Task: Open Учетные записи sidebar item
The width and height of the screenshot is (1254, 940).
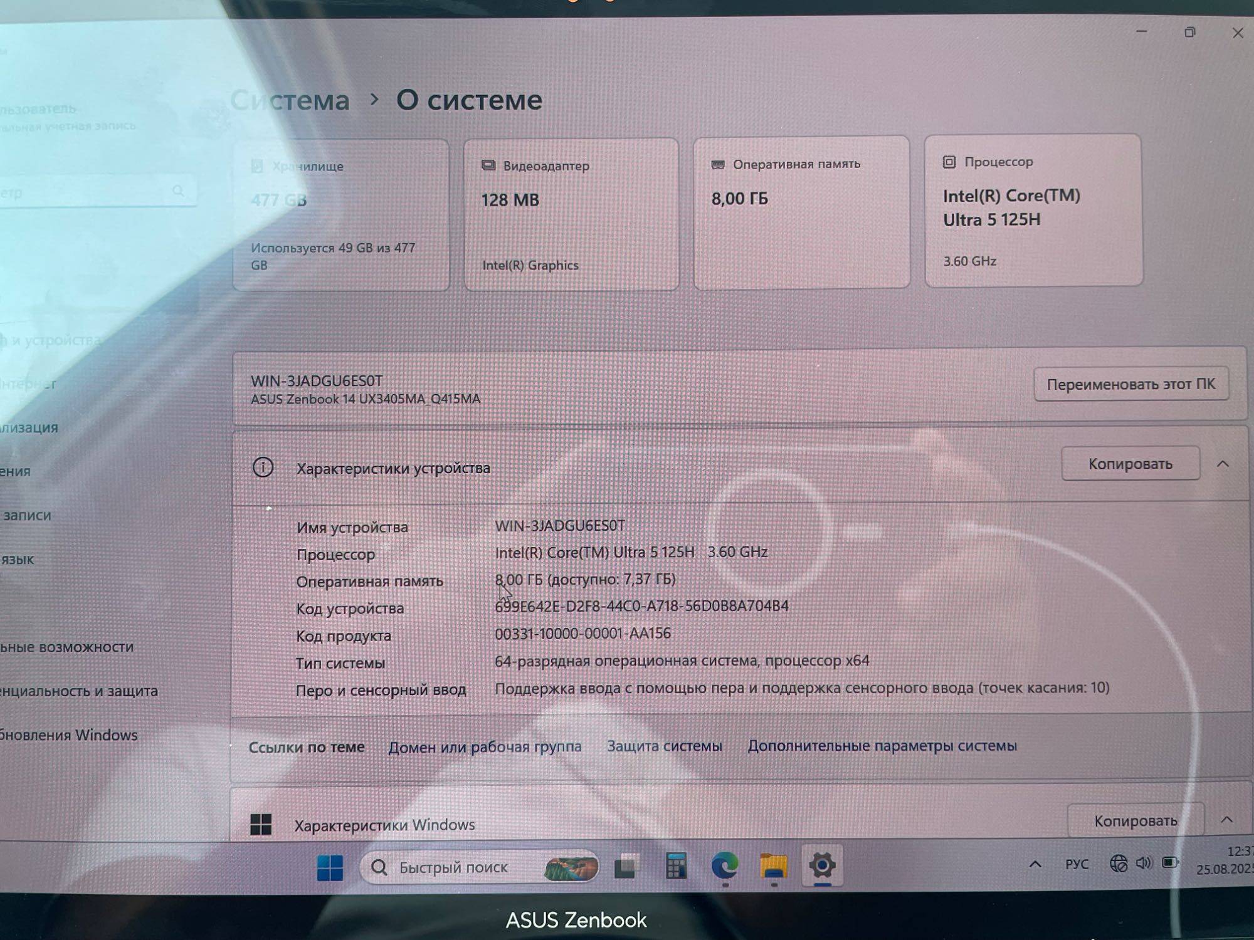Action: 26,515
